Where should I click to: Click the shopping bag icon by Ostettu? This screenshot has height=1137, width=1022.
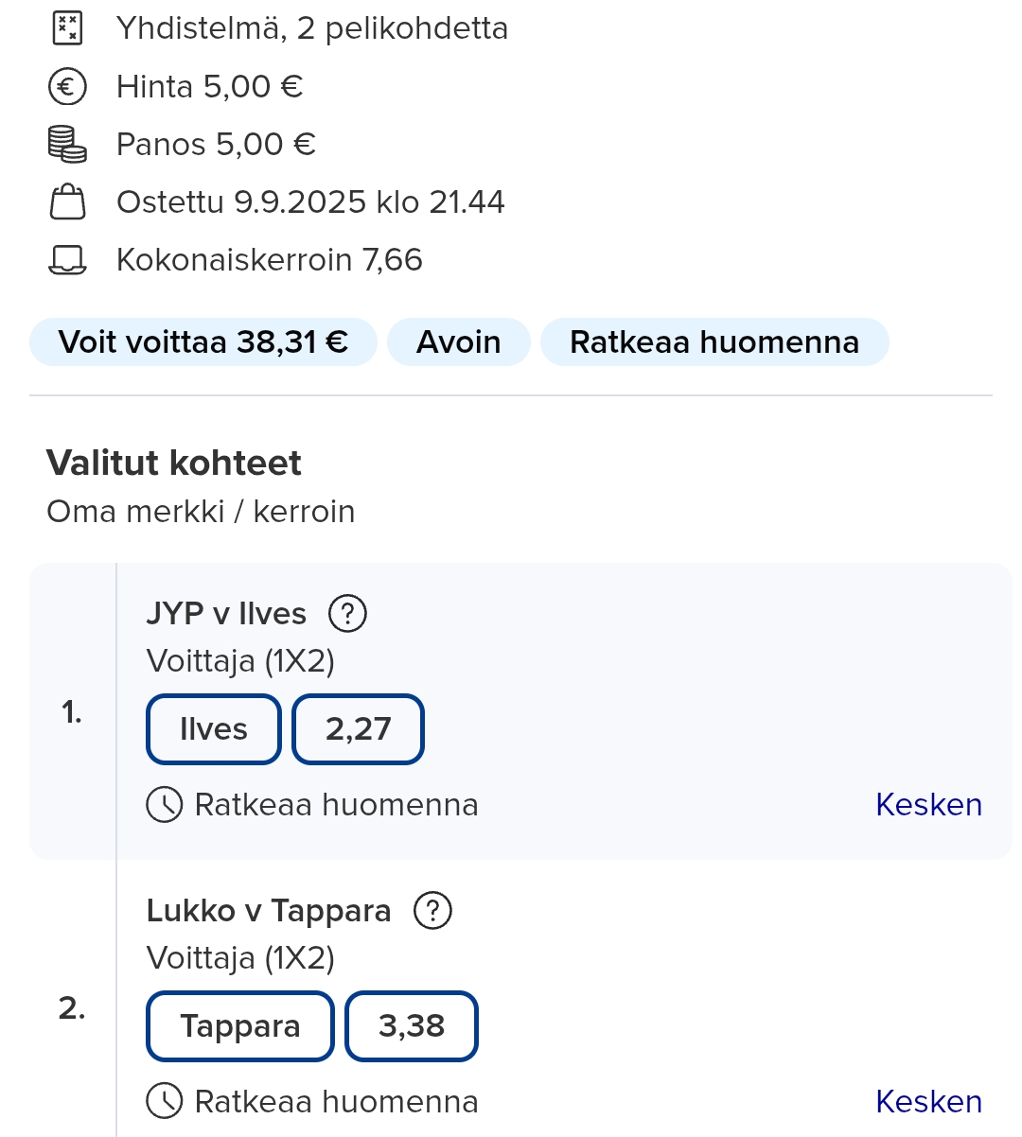pyautogui.click(x=66, y=202)
